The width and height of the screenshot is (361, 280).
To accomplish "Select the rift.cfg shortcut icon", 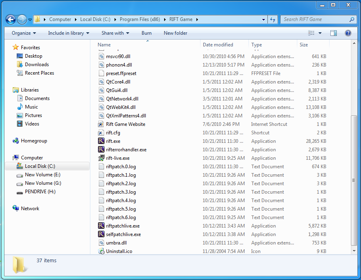I will 101,133.
